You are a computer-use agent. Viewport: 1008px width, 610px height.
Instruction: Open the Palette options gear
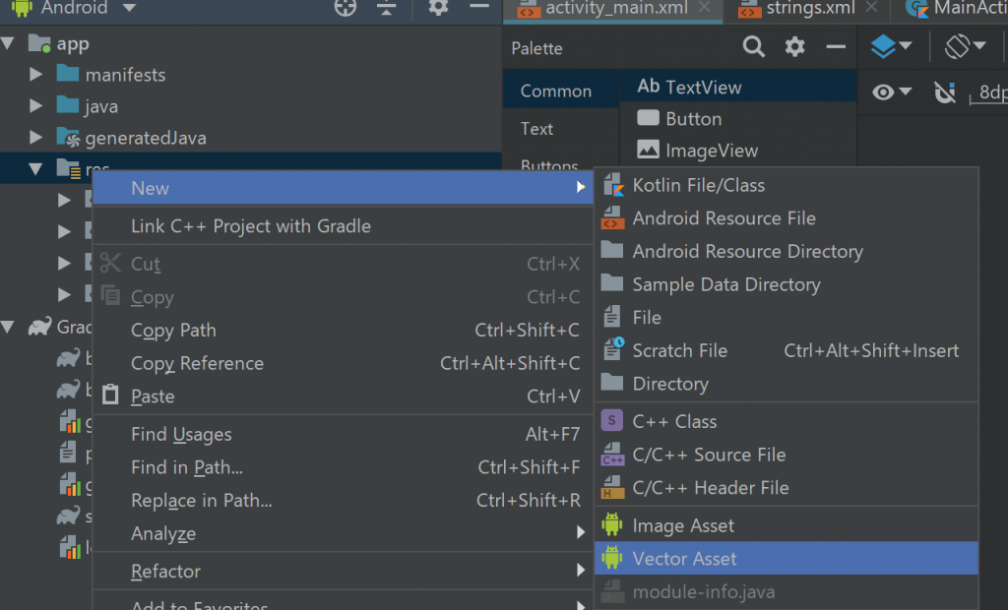(x=794, y=47)
